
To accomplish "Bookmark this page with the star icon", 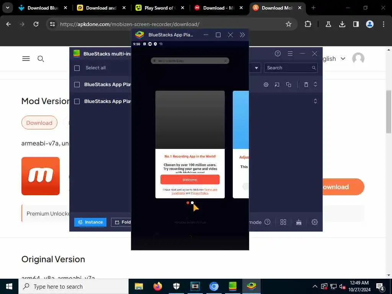I will 289,24.
